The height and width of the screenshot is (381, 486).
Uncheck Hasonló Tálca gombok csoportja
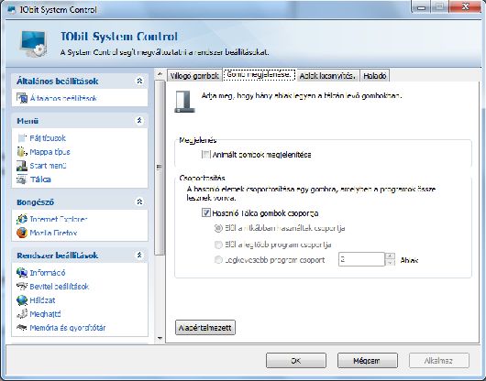206,213
